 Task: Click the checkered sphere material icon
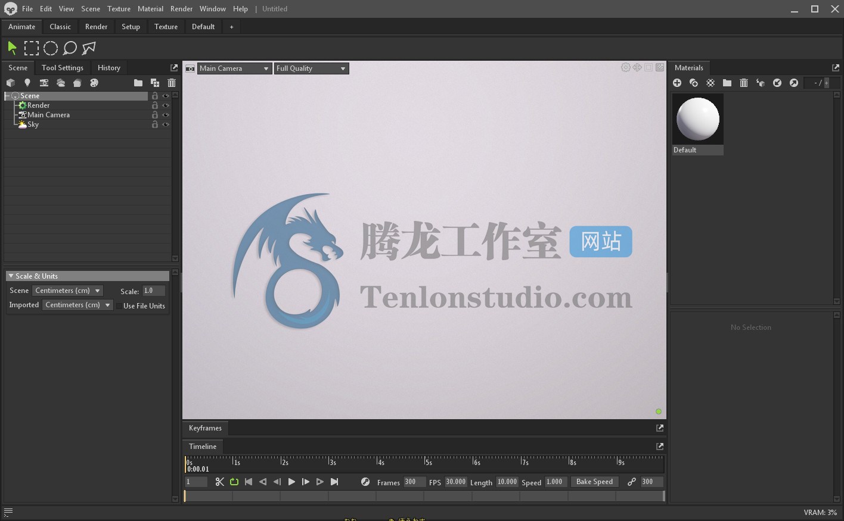(x=710, y=83)
